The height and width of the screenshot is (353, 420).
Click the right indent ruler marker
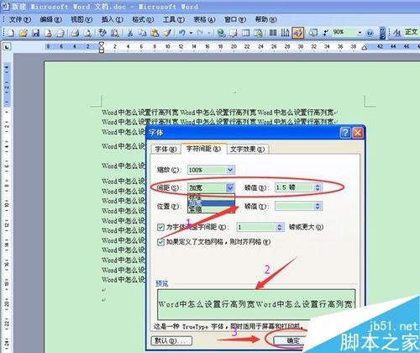pyautogui.click(x=365, y=48)
